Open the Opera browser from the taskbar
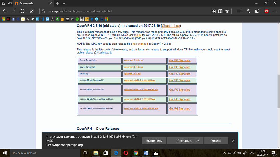Viewport: 280px width, 157px height. pos(126,153)
